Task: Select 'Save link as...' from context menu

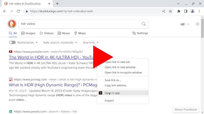Action: [x=123, y=80]
